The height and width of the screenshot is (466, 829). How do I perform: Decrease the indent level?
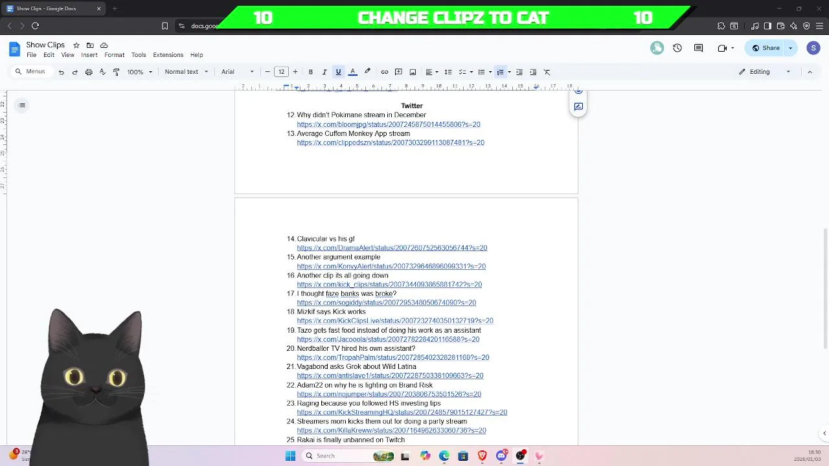[x=519, y=72]
